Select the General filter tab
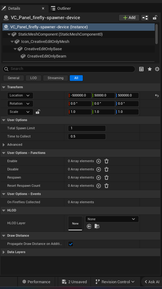This screenshot has width=162, height=289. click(x=14, y=78)
